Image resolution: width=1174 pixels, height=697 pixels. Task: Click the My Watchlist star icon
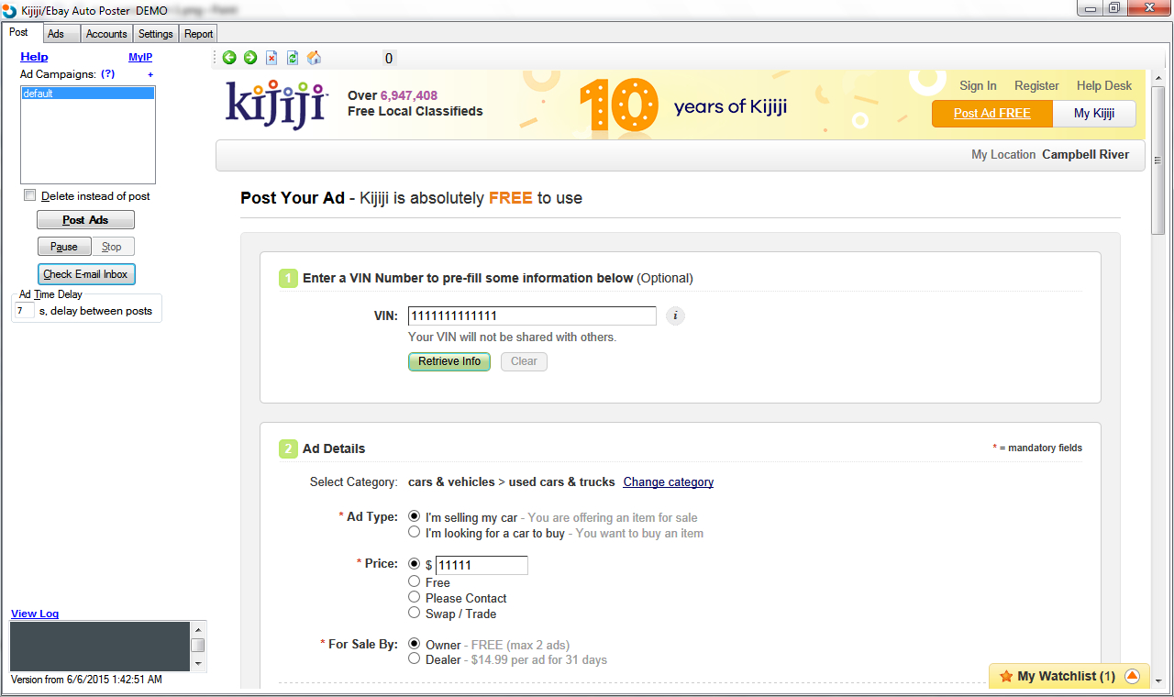(1006, 676)
